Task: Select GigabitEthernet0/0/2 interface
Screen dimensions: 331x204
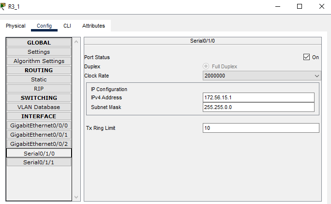Action: point(39,144)
